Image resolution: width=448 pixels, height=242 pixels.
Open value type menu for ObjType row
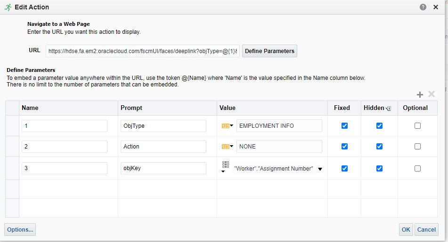[x=228, y=126]
